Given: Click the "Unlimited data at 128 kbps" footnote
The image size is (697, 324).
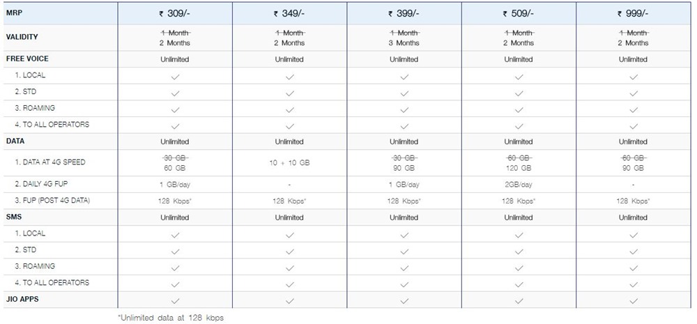Looking at the screenshot, I should point(171,318).
